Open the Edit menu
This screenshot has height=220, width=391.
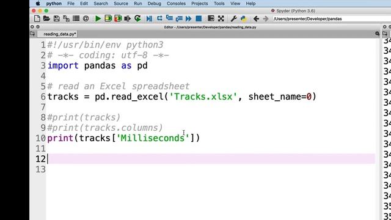tap(84, 4)
